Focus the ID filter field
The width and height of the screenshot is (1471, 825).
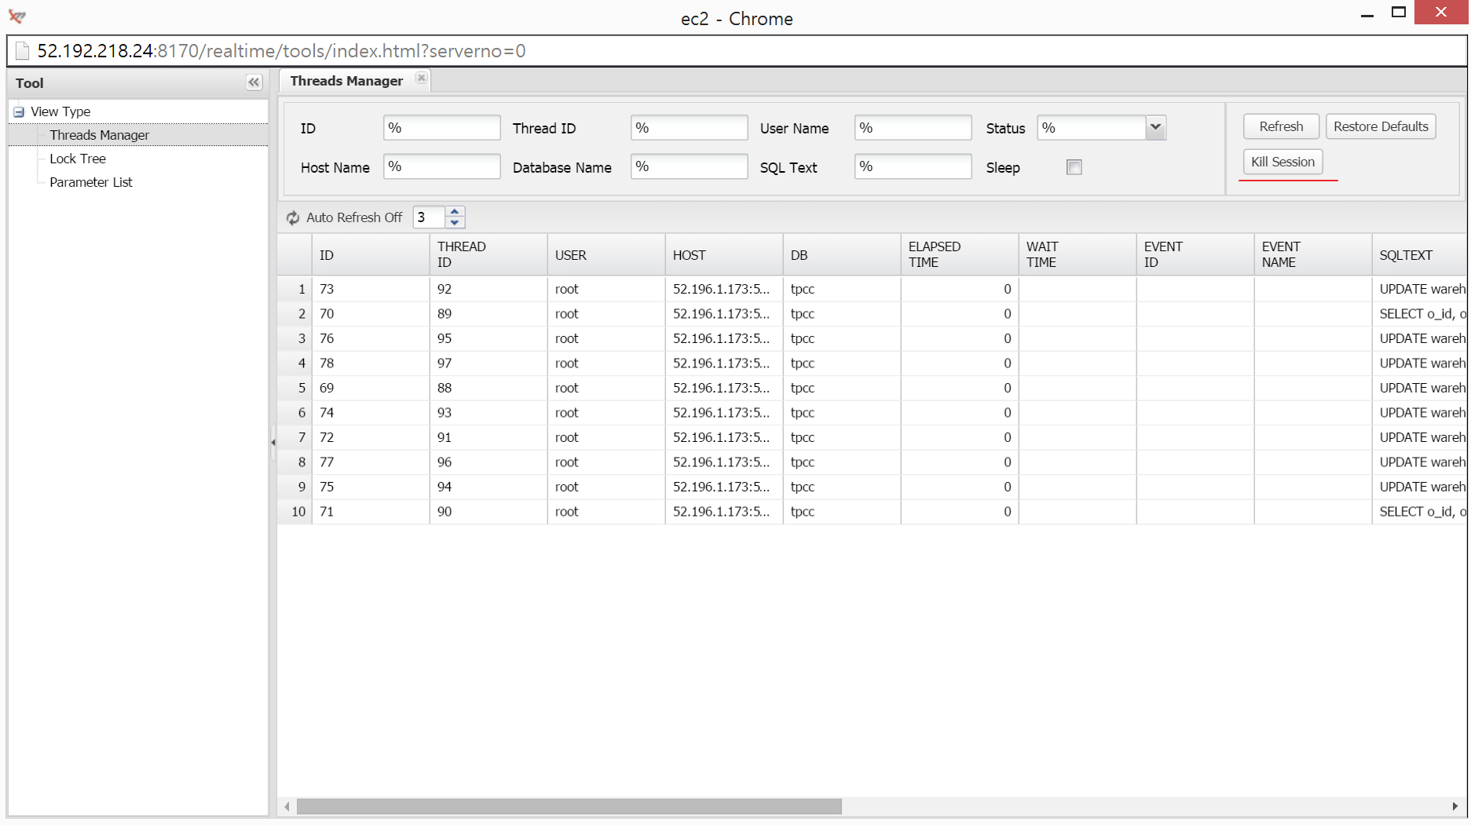pyautogui.click(x=441, y=127)
